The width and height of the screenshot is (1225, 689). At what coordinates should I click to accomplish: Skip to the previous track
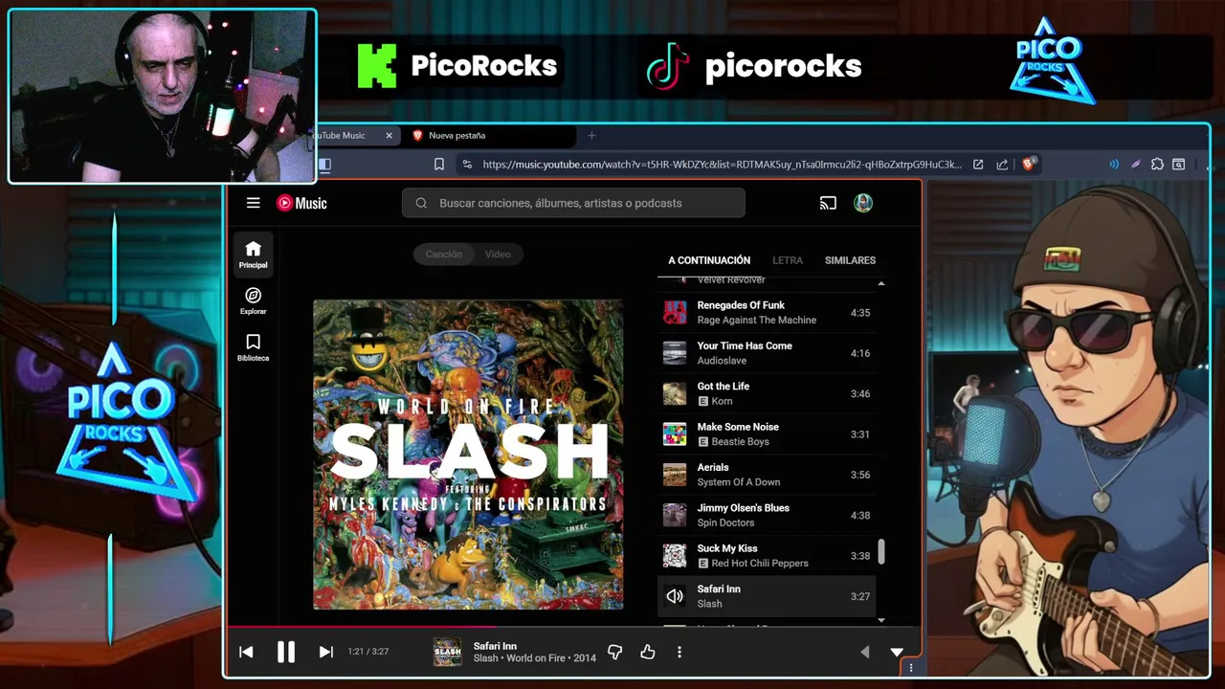(x=246, y=652)
